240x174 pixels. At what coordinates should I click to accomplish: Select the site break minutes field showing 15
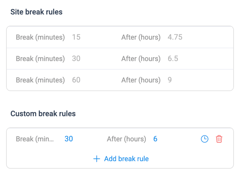tap(76, 37)
